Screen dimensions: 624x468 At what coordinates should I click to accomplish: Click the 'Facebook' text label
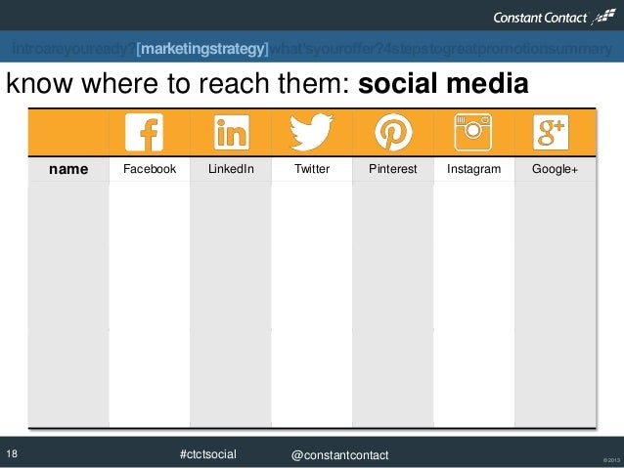[x=150, y=169]
